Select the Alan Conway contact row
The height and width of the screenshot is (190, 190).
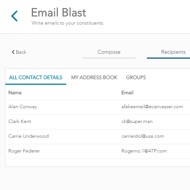[98, 107]
